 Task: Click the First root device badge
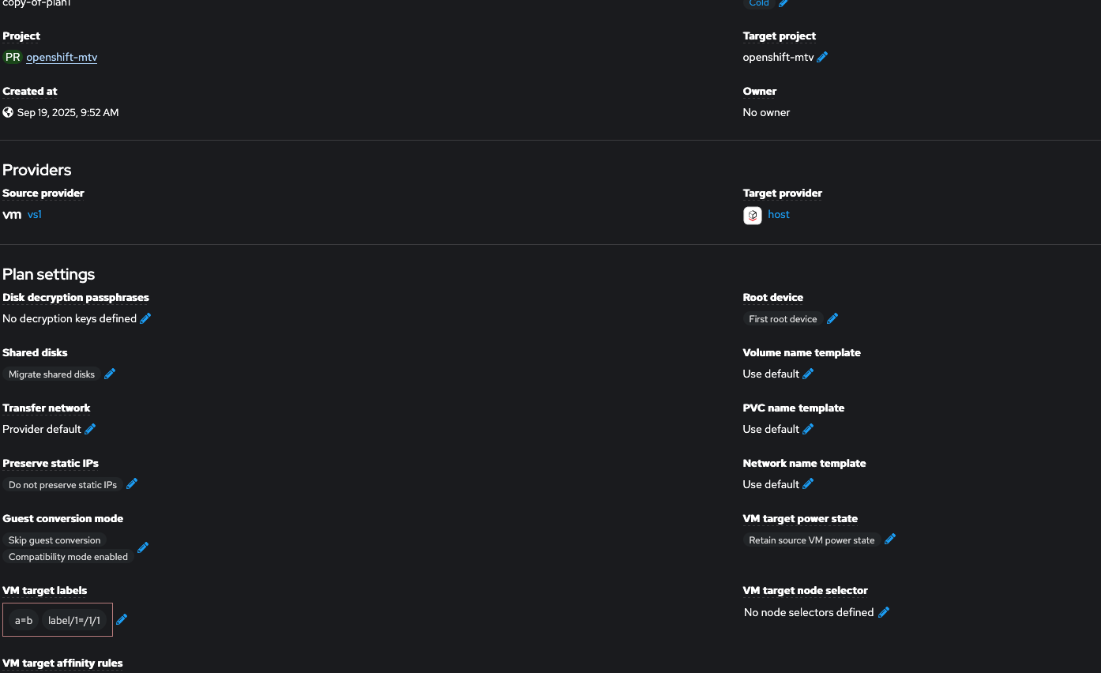tap(783, 319)
